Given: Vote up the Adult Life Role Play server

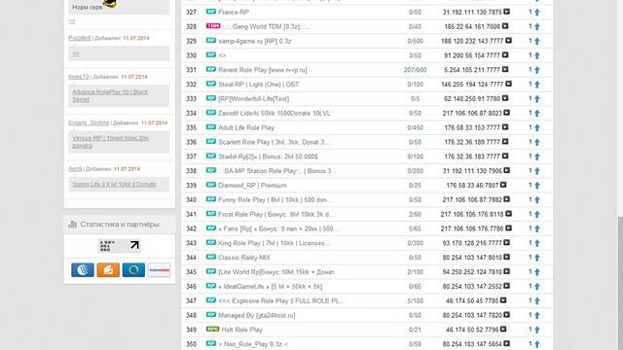Looking at the screenshot, I should [537, 127].
